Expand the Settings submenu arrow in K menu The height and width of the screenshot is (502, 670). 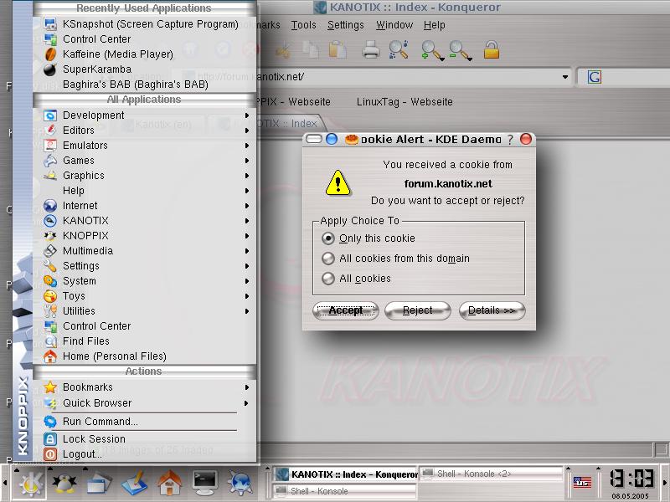(247, 266)
